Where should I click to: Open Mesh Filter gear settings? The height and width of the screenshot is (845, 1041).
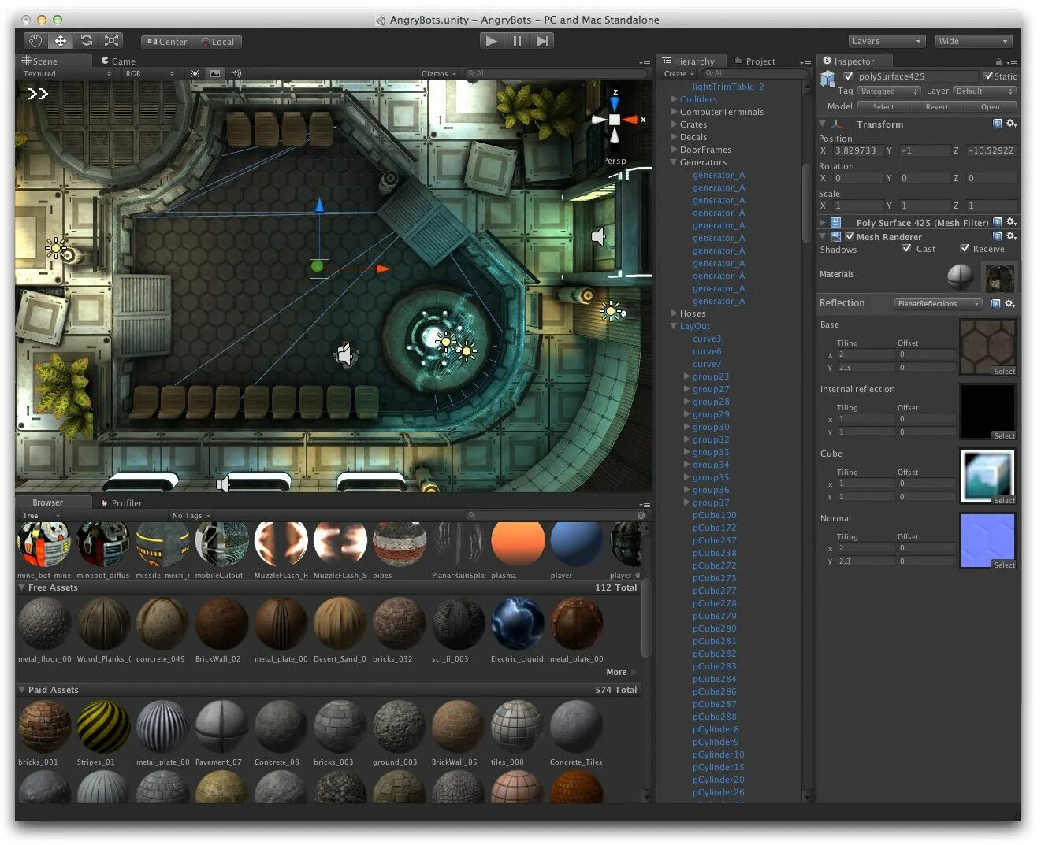click(1011, 222)
